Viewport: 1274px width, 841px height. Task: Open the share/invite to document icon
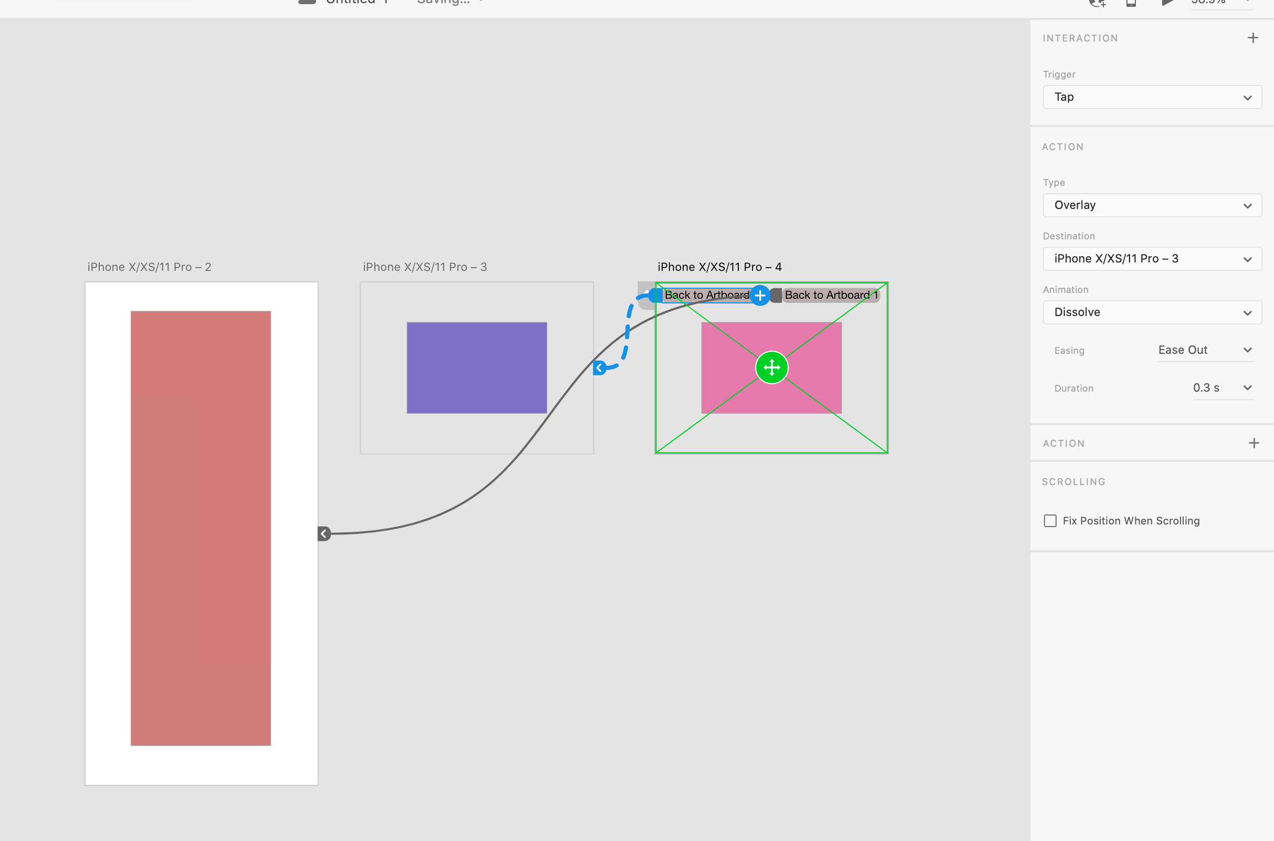1098,3
